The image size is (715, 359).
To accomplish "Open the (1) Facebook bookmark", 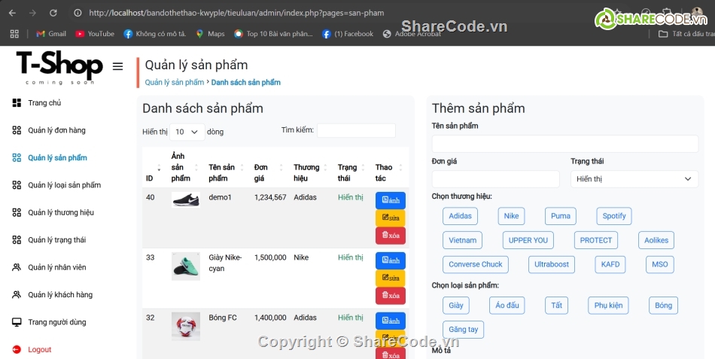I will (x=348, y=34).
